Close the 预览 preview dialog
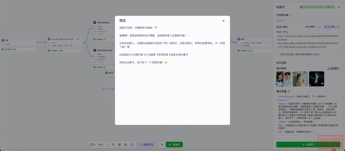Screen dimensions: 345x151 coord(223,21)
